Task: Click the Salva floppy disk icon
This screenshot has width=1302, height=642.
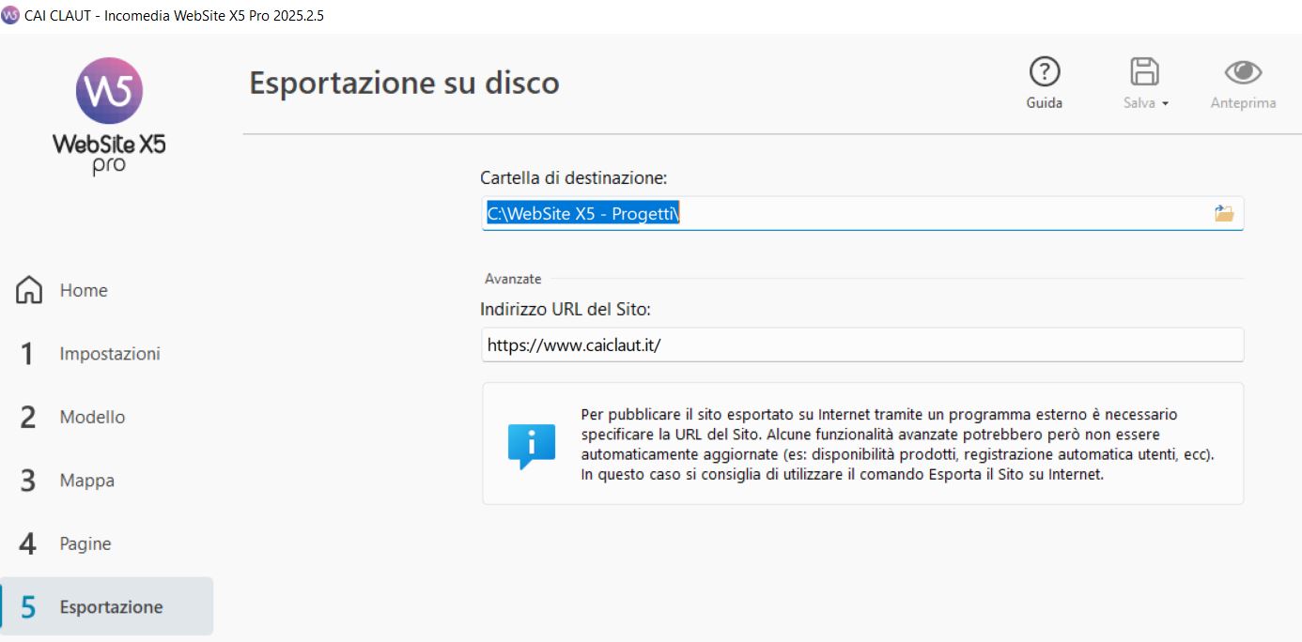Action: (x=1143, y=71)
